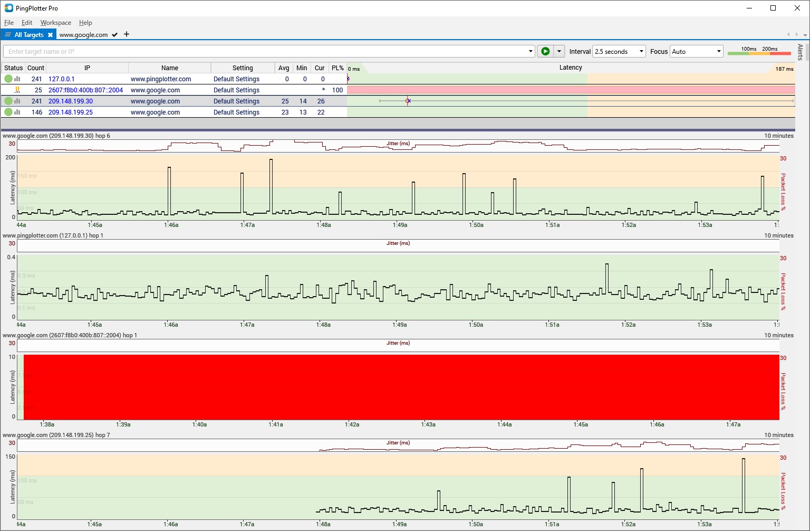Open the tab list dropdown arrow
This screenshot has width=810, height=531.
(x=804, y=34)
